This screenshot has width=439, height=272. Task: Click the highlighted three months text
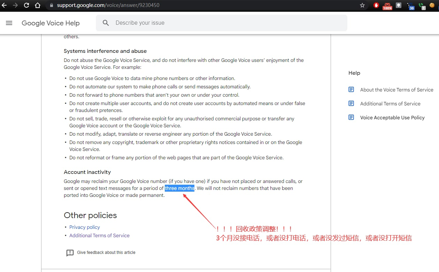(179, 188)
